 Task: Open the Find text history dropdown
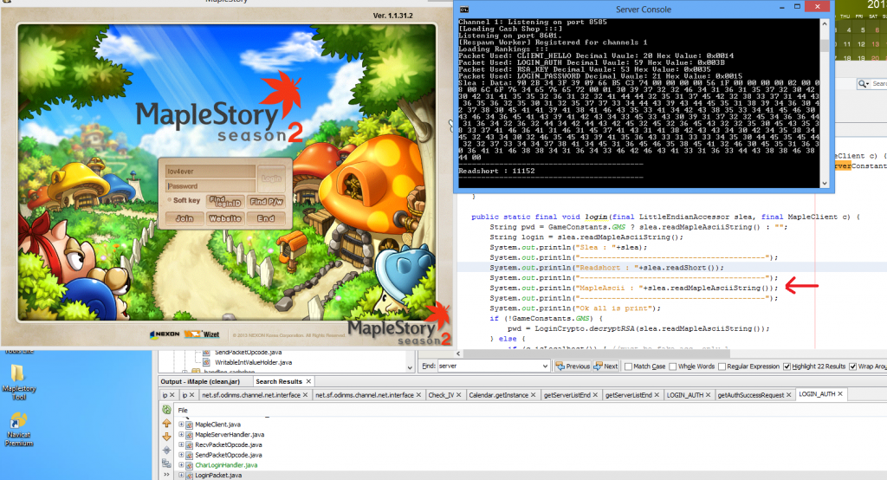click(x=546, y=366)
